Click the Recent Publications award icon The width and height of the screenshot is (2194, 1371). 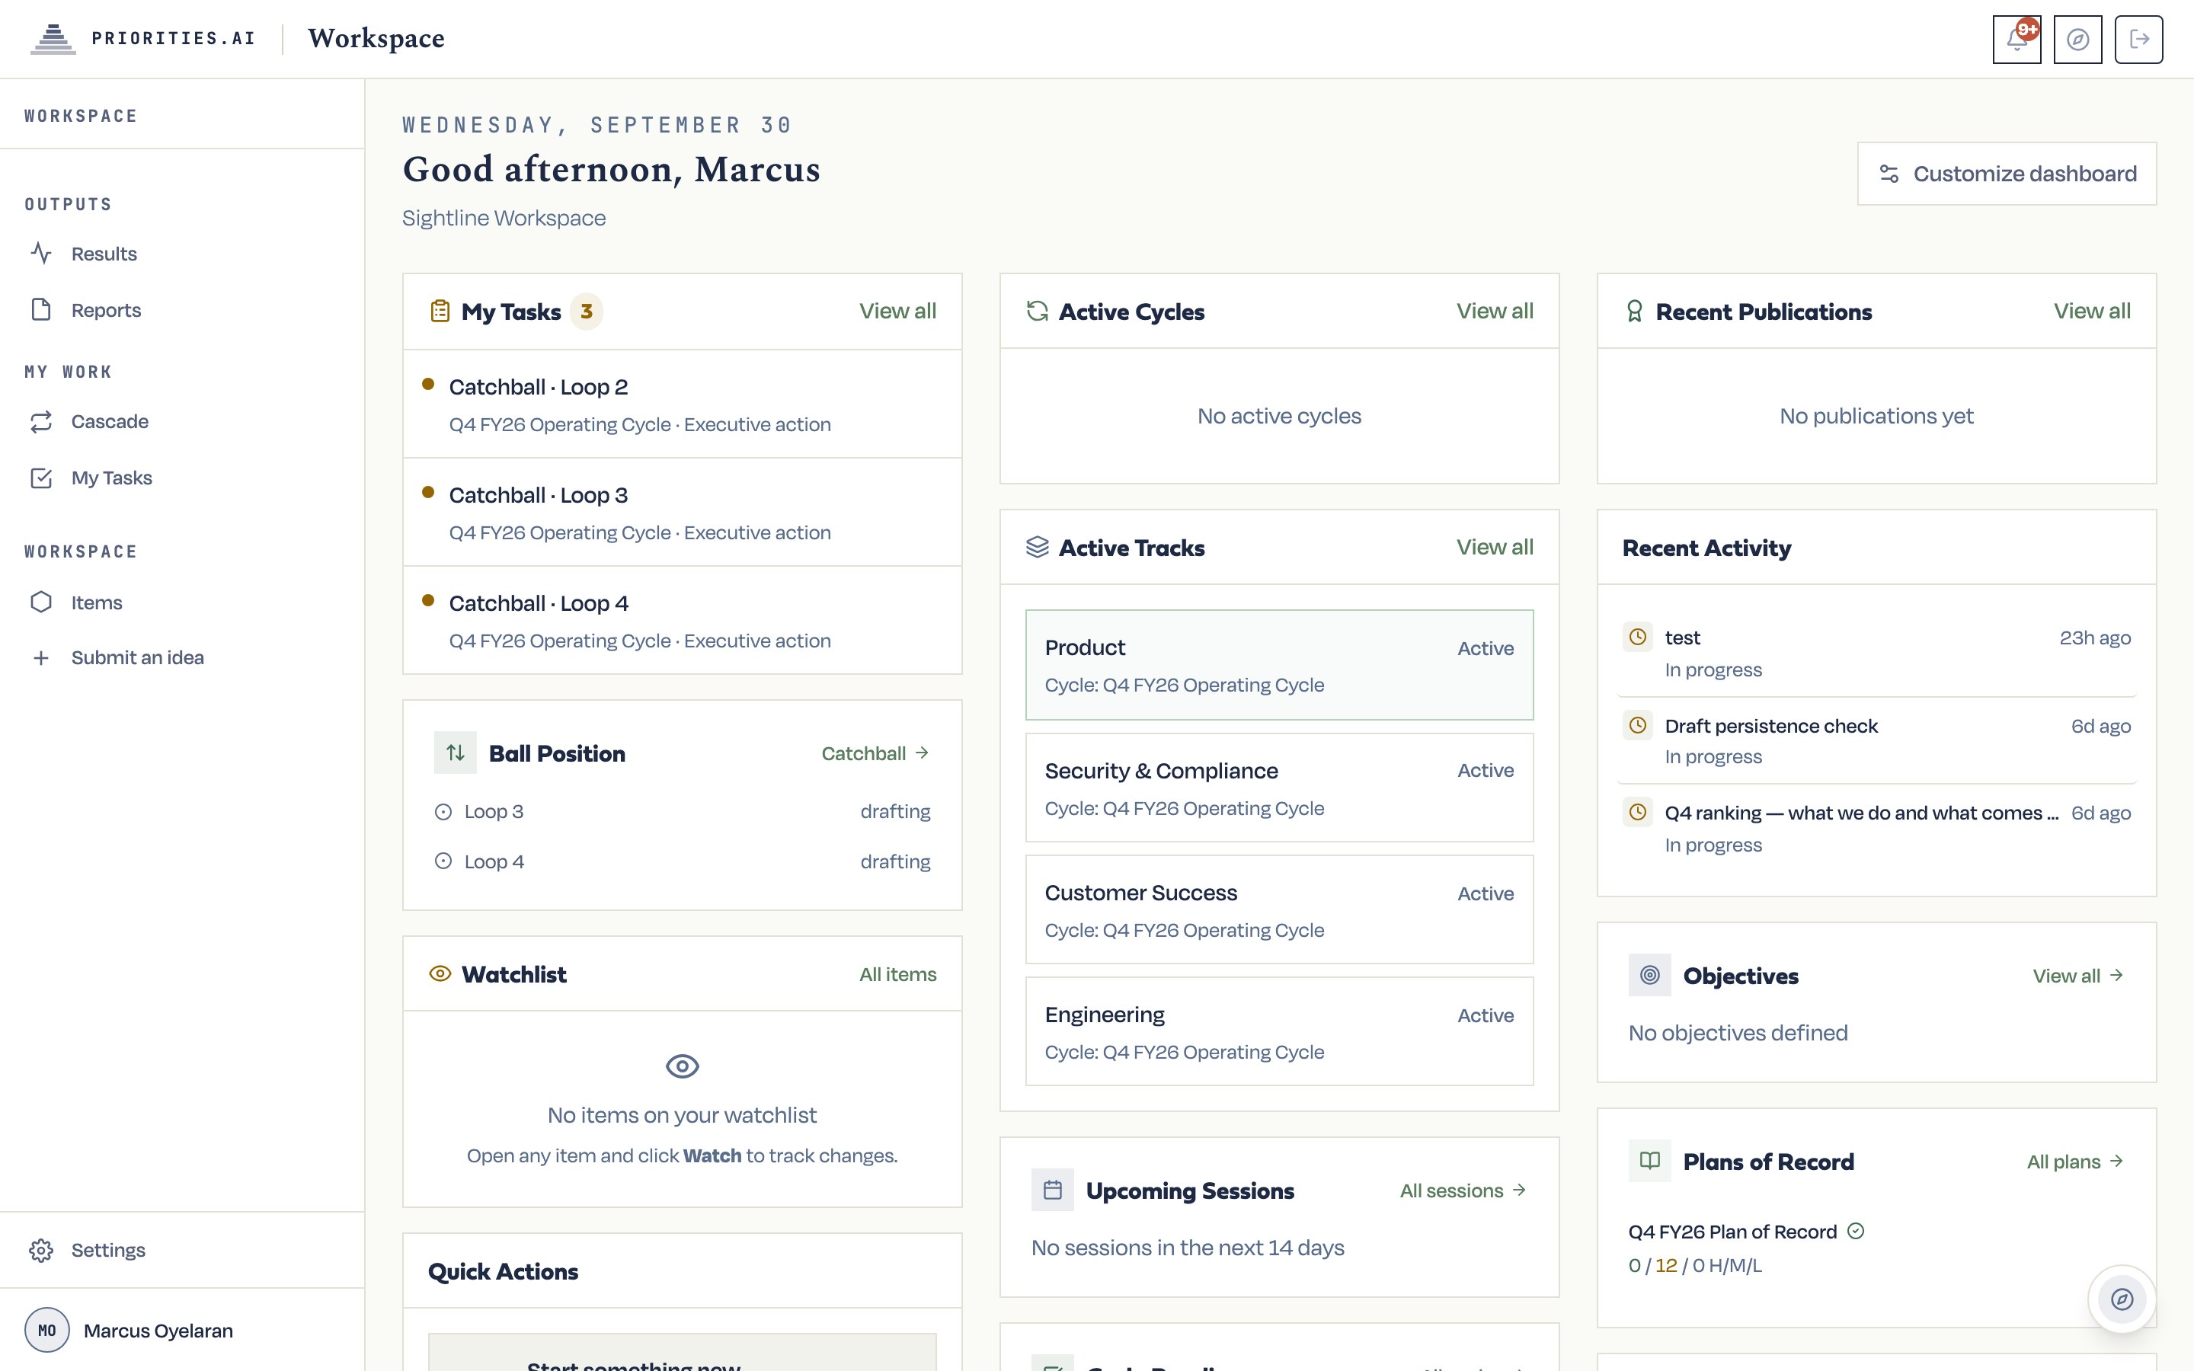(1634, 311)
